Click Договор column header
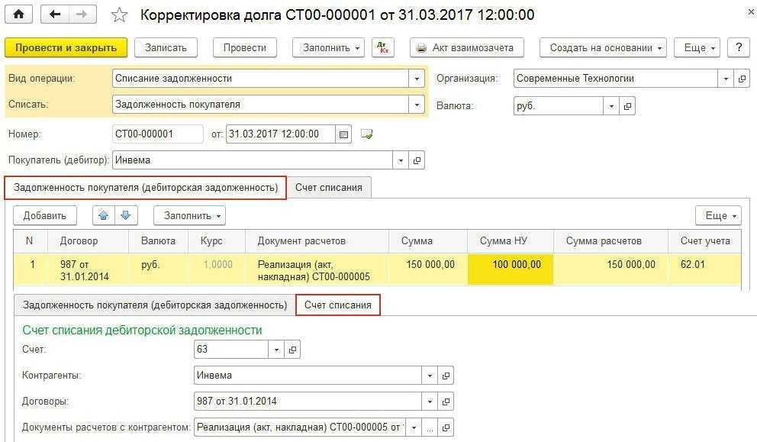 coord(88,241)
